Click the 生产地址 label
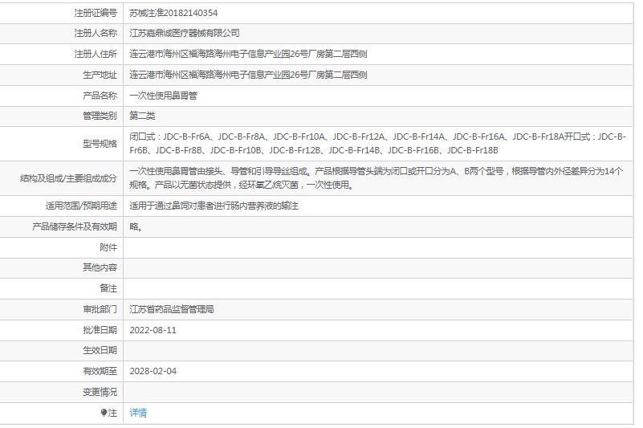 click(100, 75)
